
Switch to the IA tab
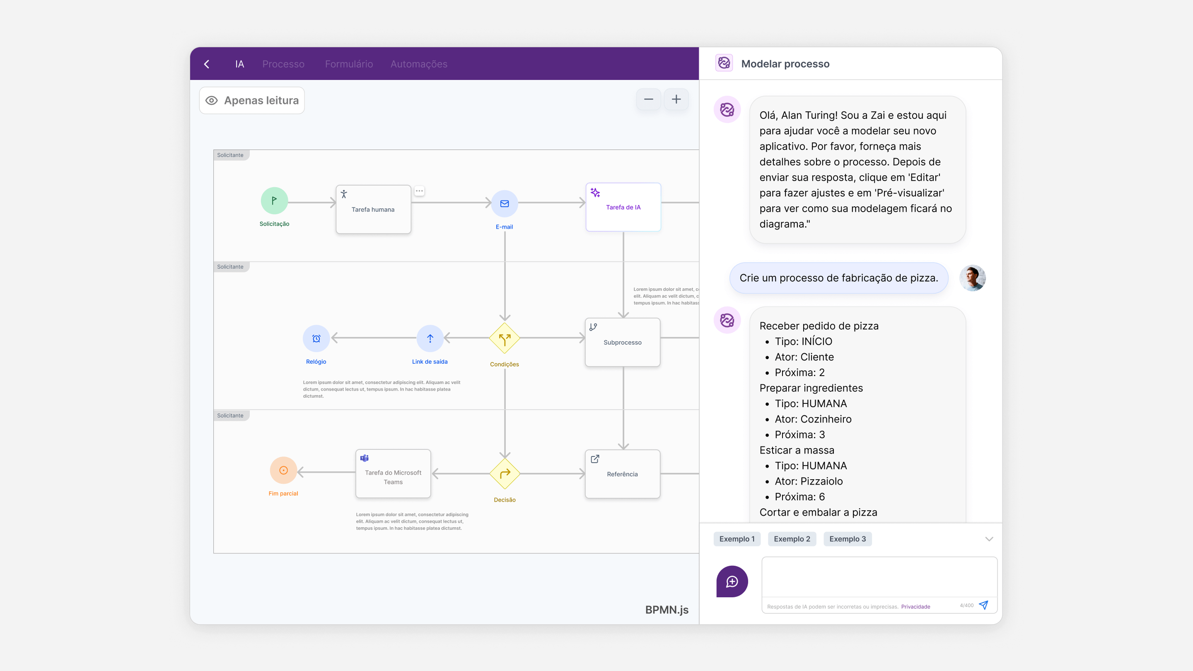click(x=239, y=64)
